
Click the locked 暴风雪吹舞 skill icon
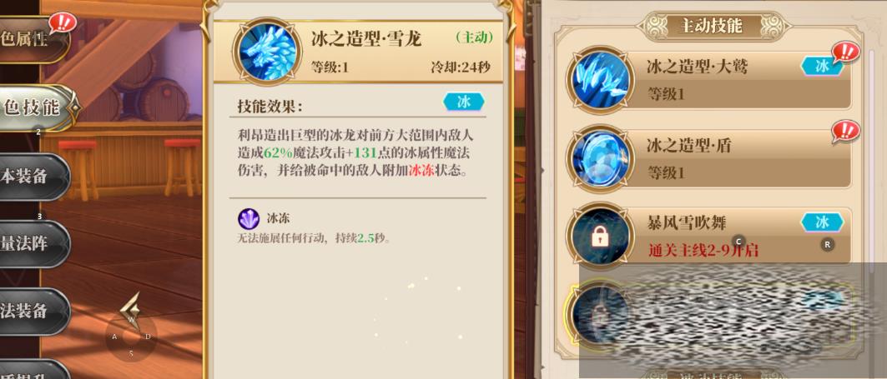600,236
